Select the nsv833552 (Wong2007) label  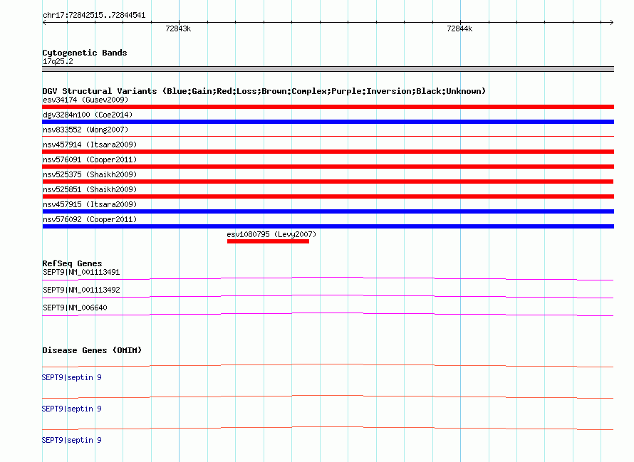coord(85,130)
